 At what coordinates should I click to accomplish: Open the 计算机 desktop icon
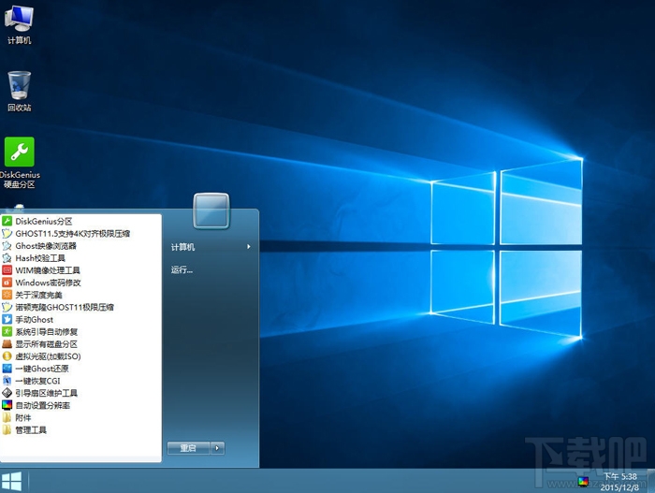[x=19, y=24]
